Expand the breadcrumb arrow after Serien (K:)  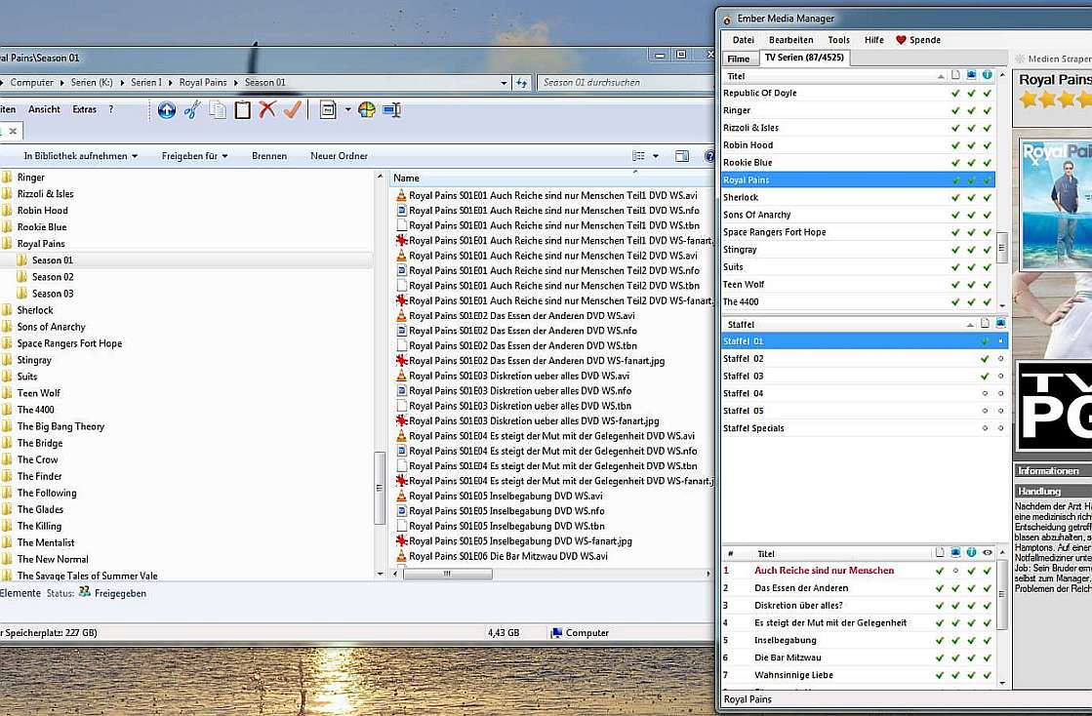123,83
